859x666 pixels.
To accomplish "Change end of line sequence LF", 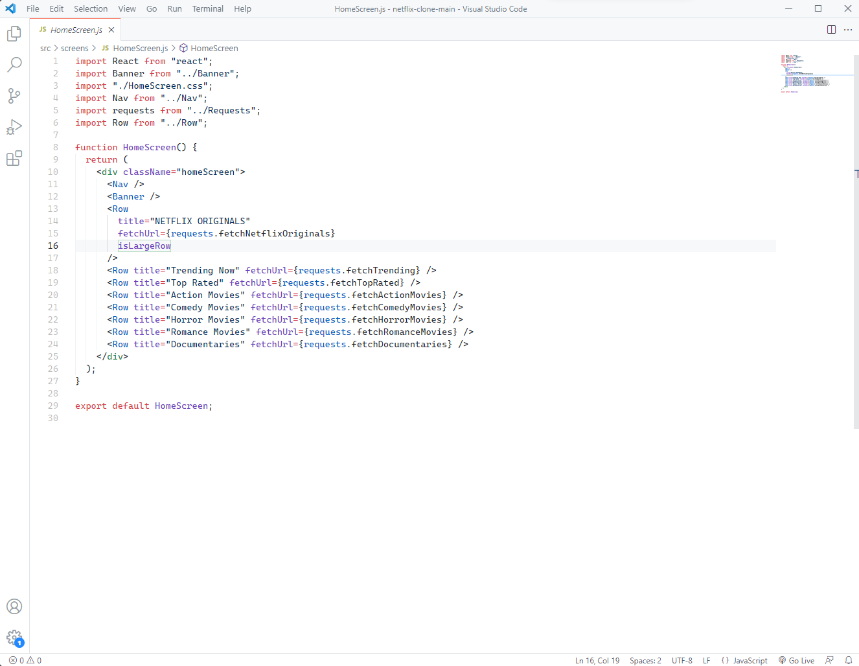I will 707,660.
